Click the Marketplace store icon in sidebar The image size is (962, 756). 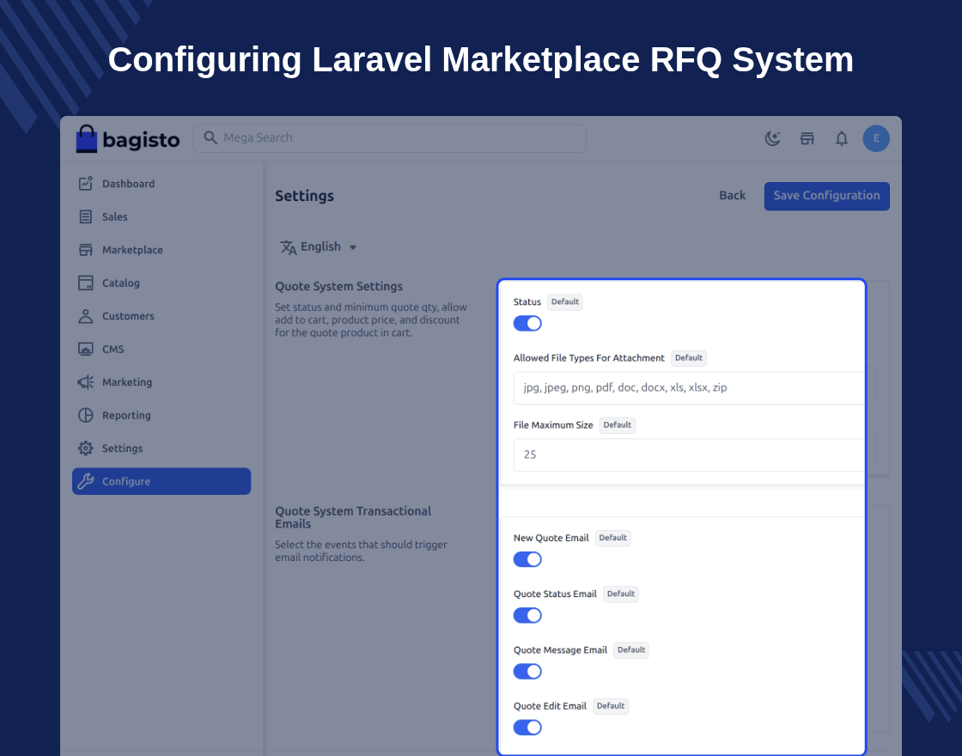click(x=85, y=250)
